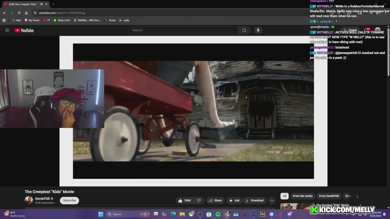The image size is (390, 219).
Task: Select the From DerekFDB chip
Action: tap(329, 196)
